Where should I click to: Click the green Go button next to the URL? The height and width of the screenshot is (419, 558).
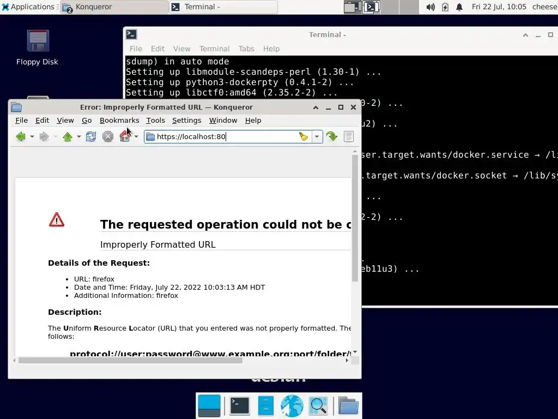click(332, 136)
